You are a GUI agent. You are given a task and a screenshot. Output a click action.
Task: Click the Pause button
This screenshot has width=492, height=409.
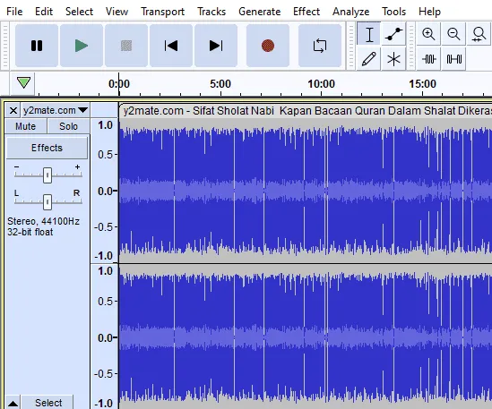37,46
